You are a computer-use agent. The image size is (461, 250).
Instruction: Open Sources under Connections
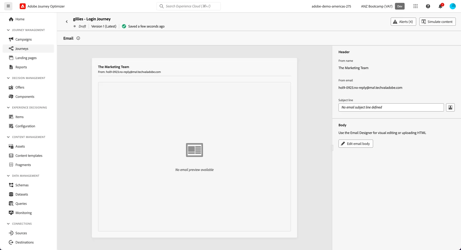coord(28,233)
